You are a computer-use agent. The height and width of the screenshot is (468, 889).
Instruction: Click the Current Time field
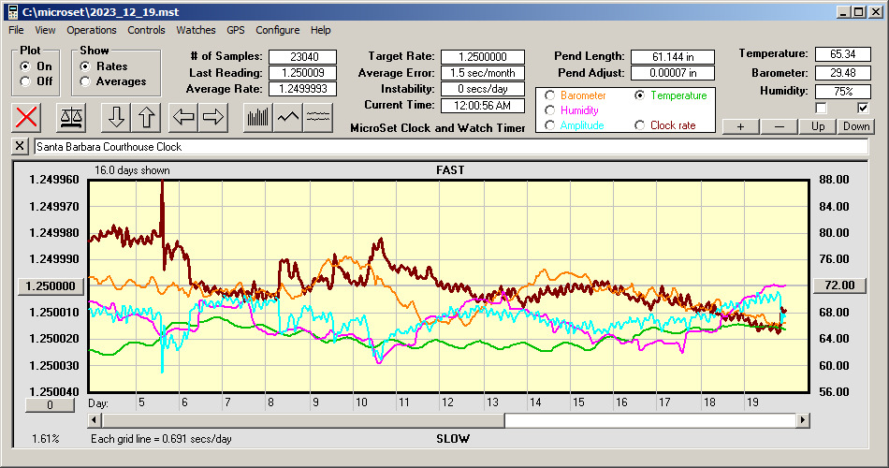[483, 105]
